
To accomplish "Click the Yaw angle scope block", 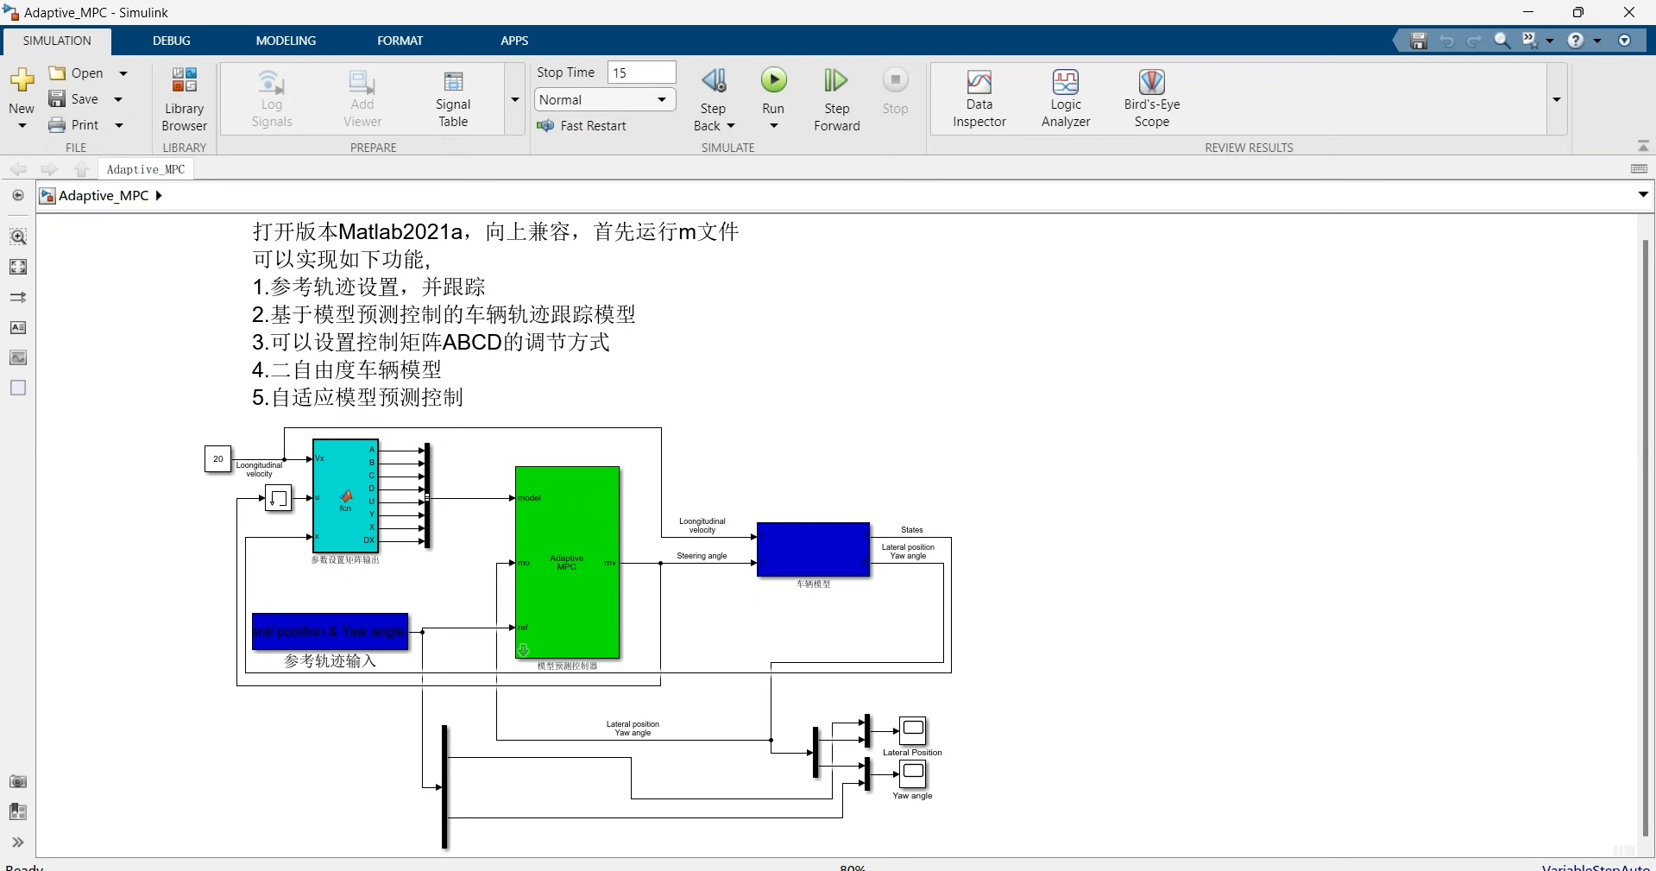I will pos(913,773).
